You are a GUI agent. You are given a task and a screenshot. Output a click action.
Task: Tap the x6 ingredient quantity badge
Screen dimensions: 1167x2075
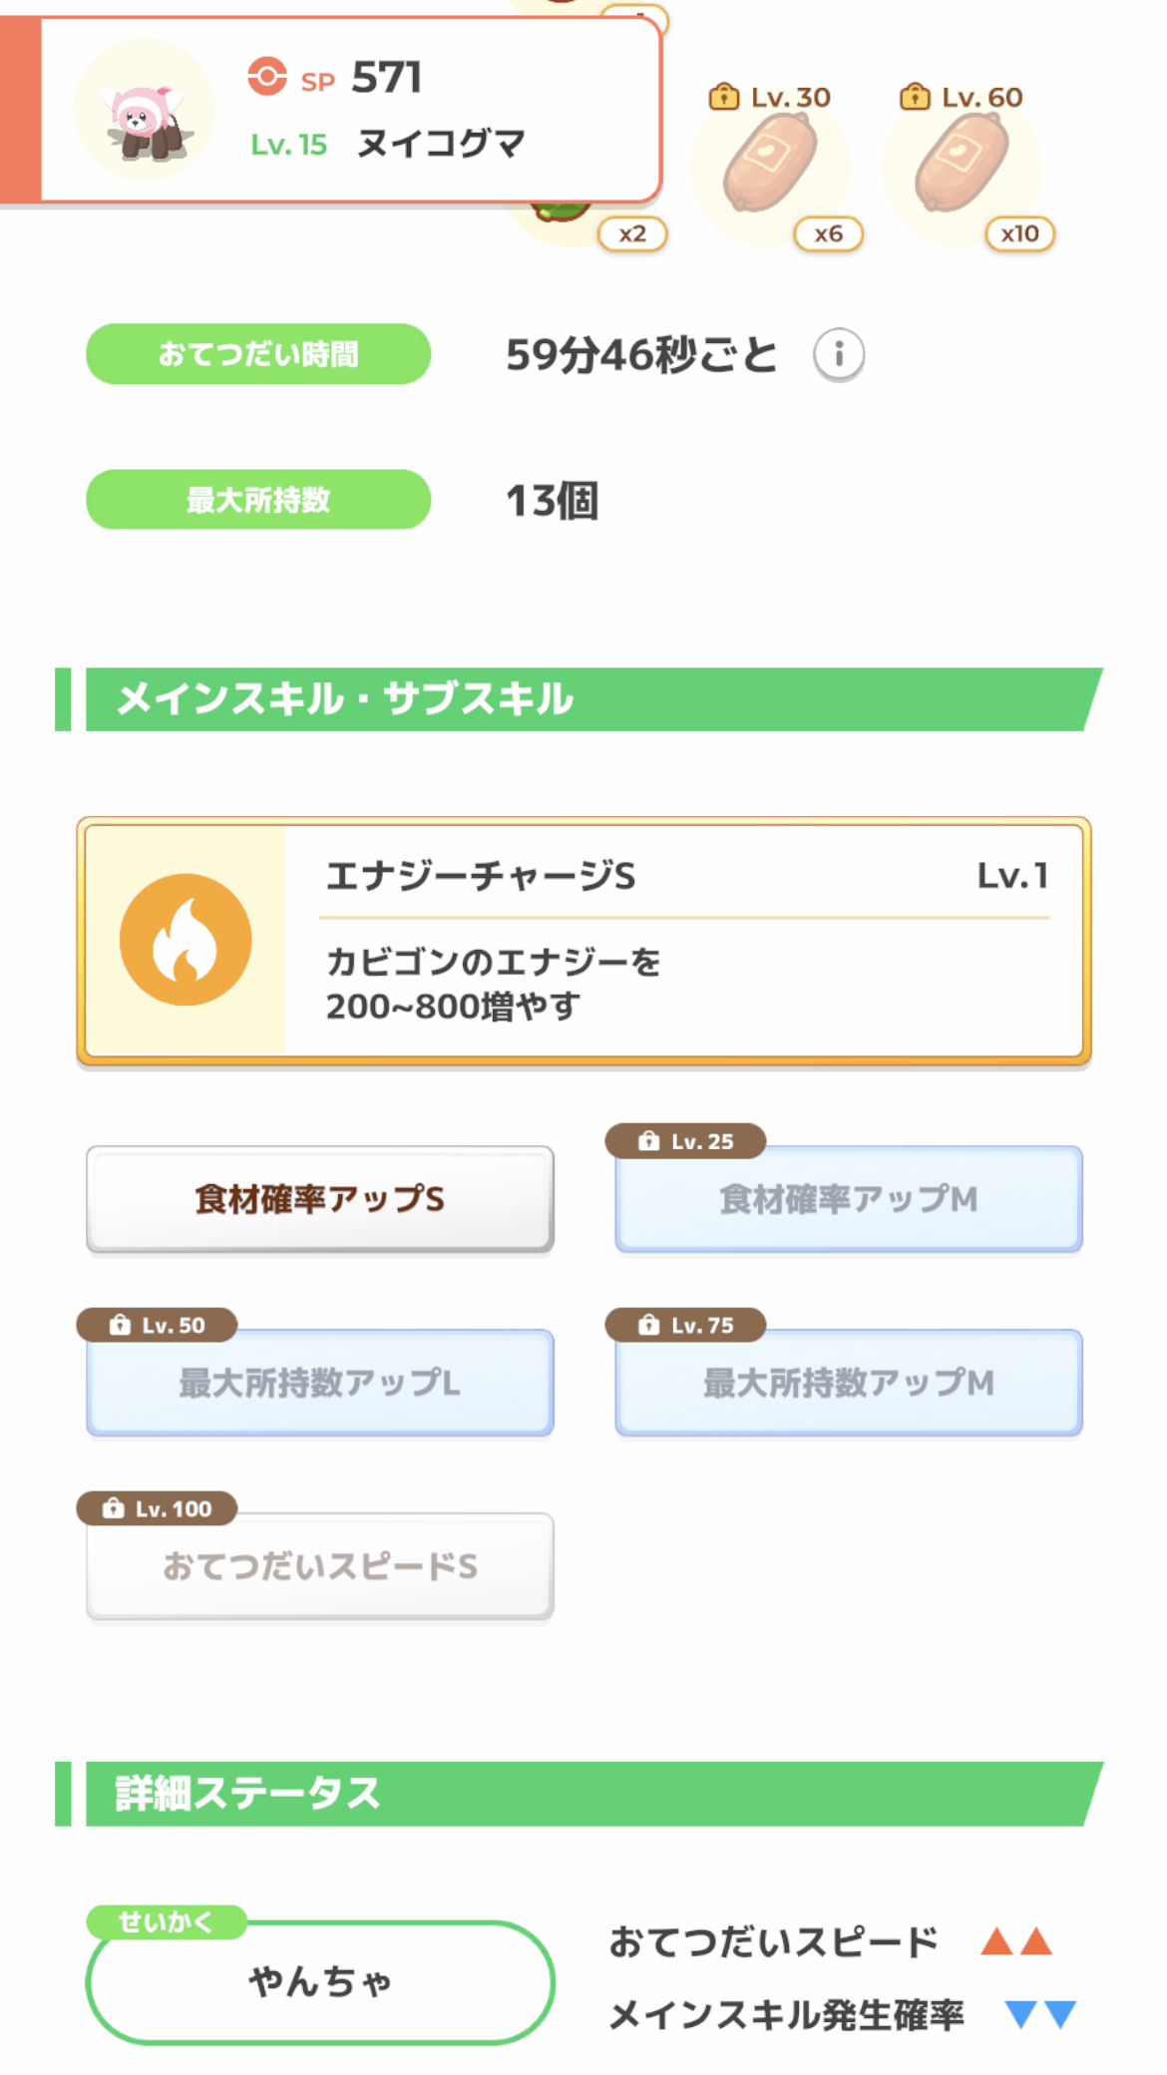click(x=828, y=234)
